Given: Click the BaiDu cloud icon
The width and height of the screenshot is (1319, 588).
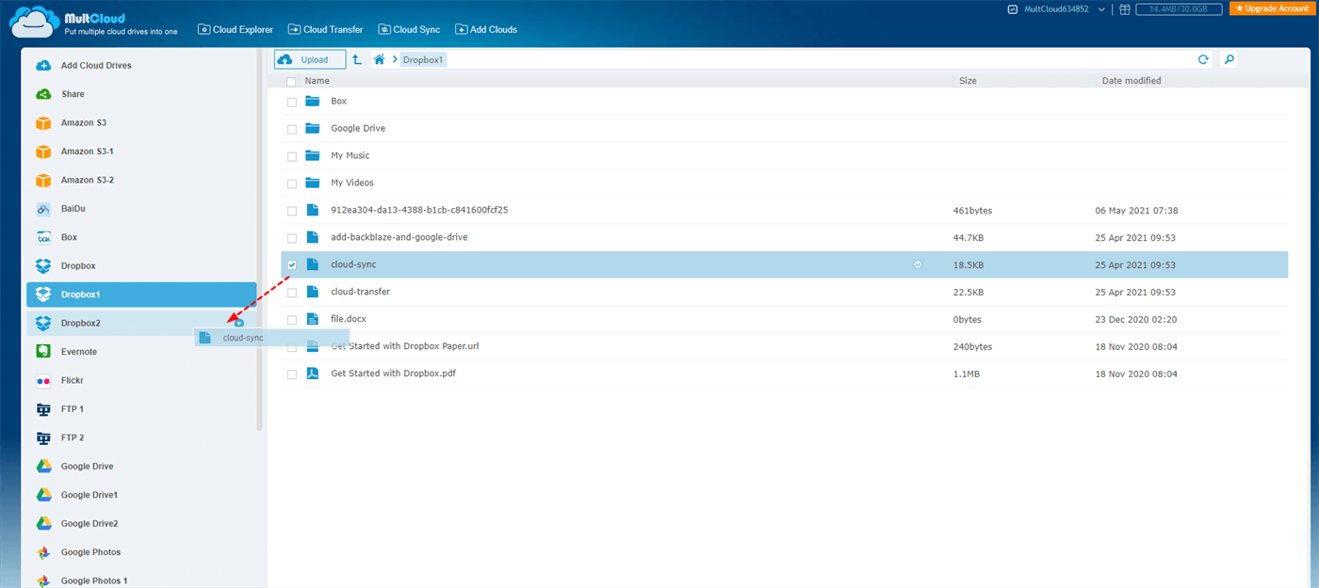Looking at the screenshot, I should [x=43, y=209].
